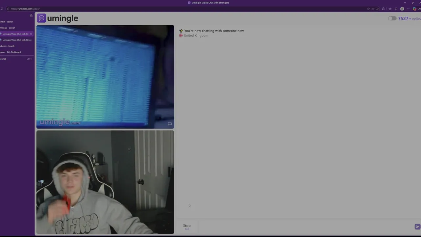Image resolution: width=421 pixels, height=237 pixels.
Task: Click your own webcam video feed
Action: (105, 182)
